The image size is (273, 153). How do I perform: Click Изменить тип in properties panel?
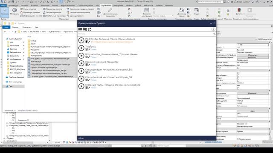click(x=265, y=39)
